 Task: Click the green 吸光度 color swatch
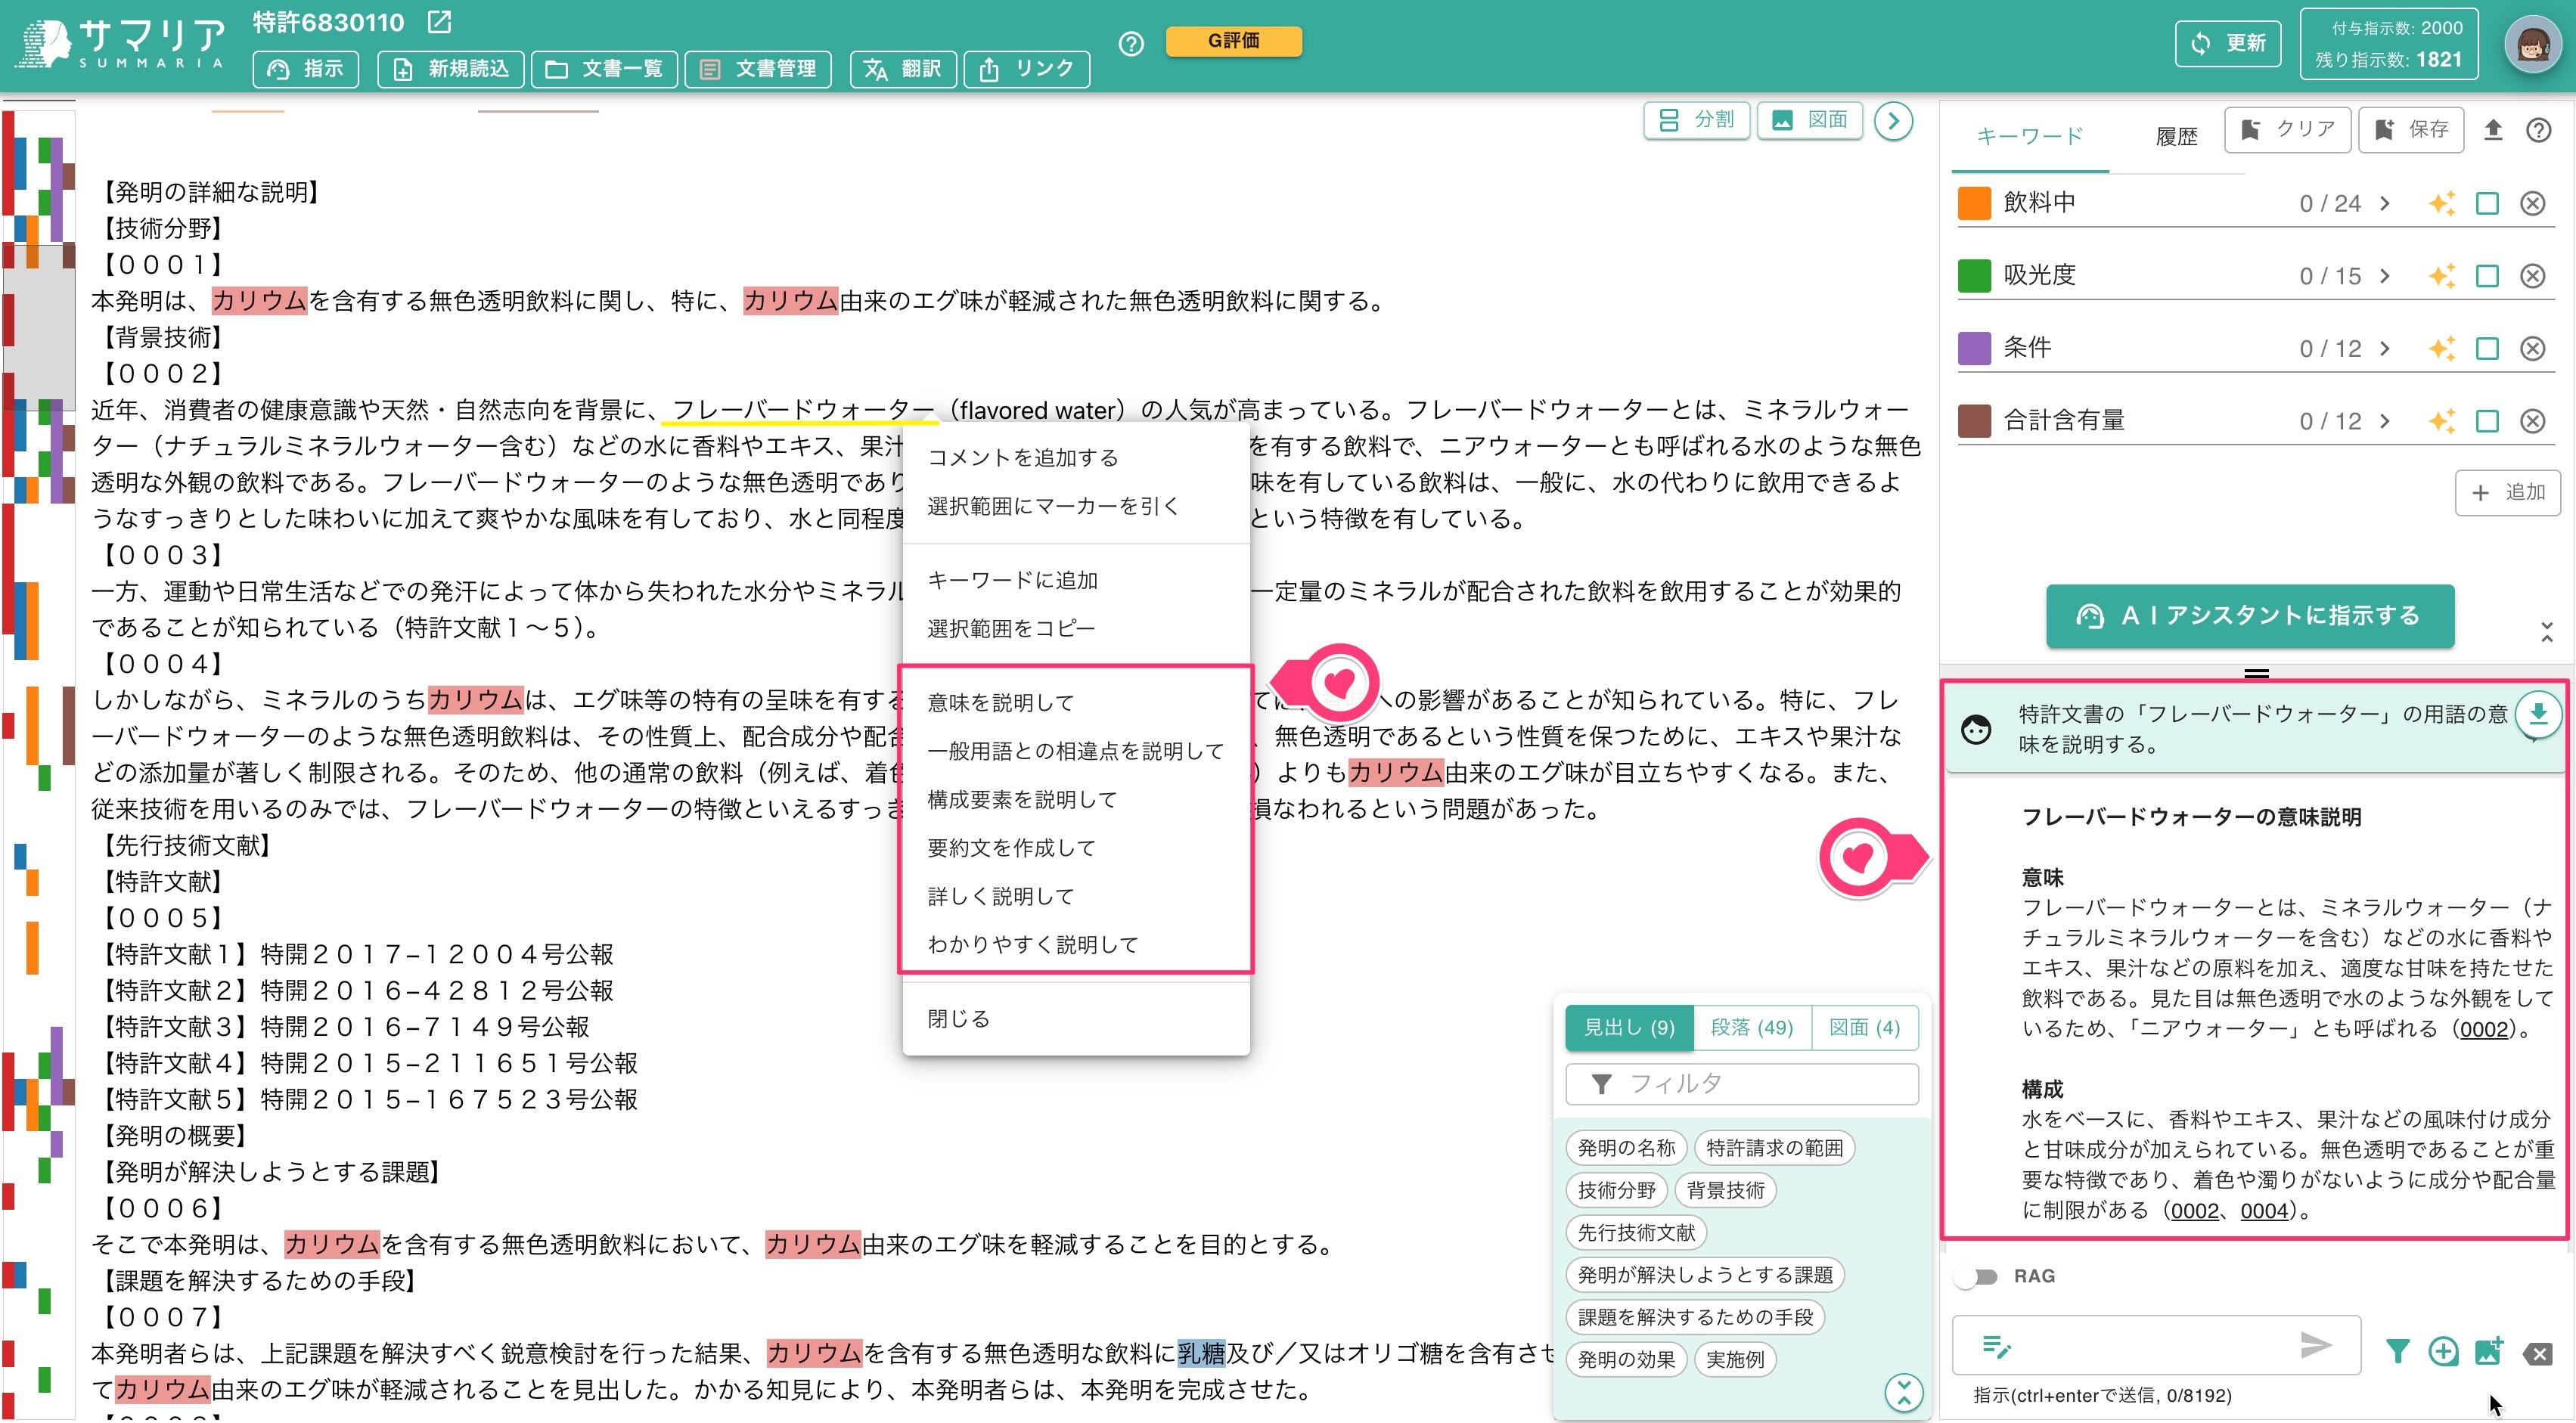pyautogui.click(x=1973, y=276)
